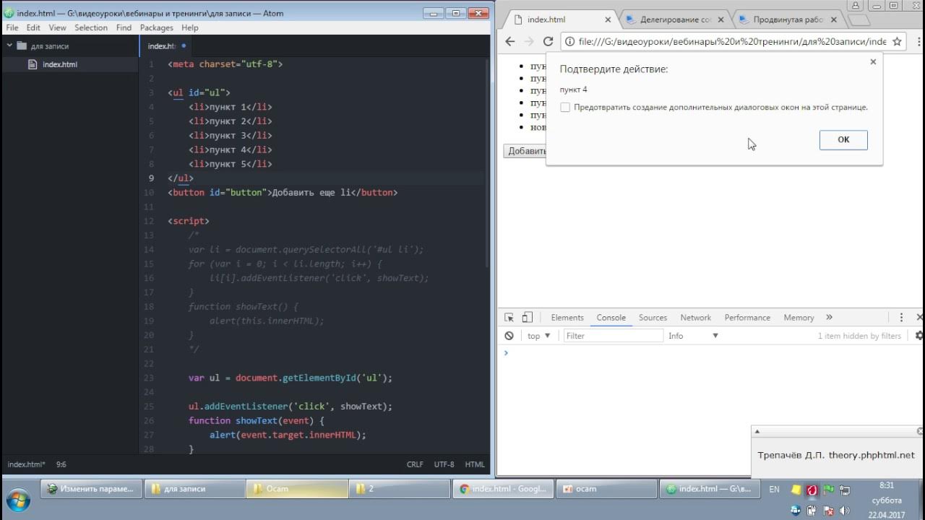Open the File menu in Atom
This screenshot has width=925, height=520.
click(x=12, y=27)
